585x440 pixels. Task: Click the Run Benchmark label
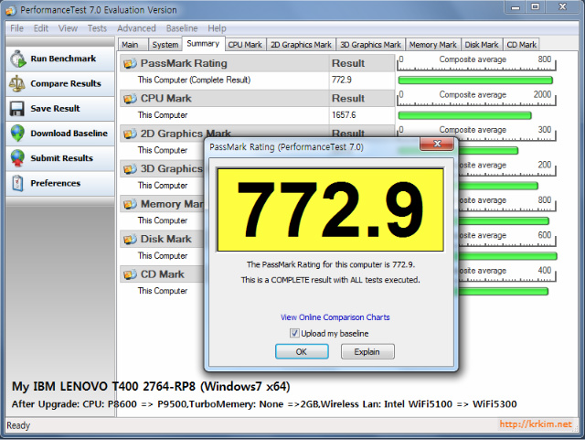[x=63, y=59]
